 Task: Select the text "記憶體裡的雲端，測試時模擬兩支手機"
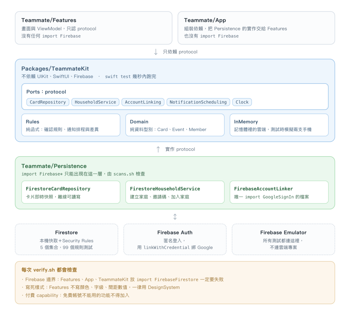tap(273, 129)
